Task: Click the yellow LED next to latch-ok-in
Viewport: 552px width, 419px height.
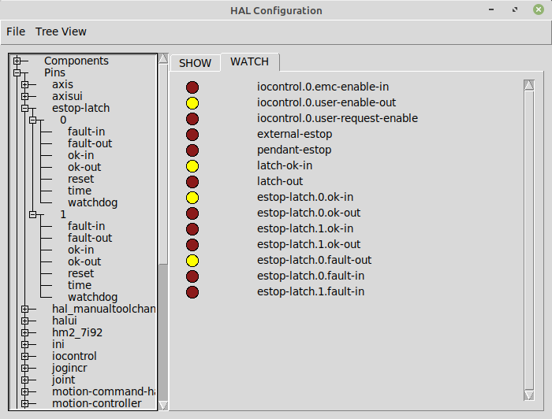Action: pos(192,166)
